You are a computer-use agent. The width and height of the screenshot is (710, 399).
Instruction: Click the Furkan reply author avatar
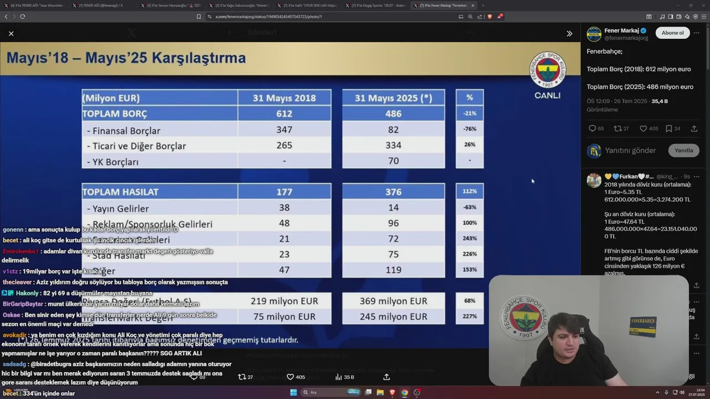[x=594, y=180]
